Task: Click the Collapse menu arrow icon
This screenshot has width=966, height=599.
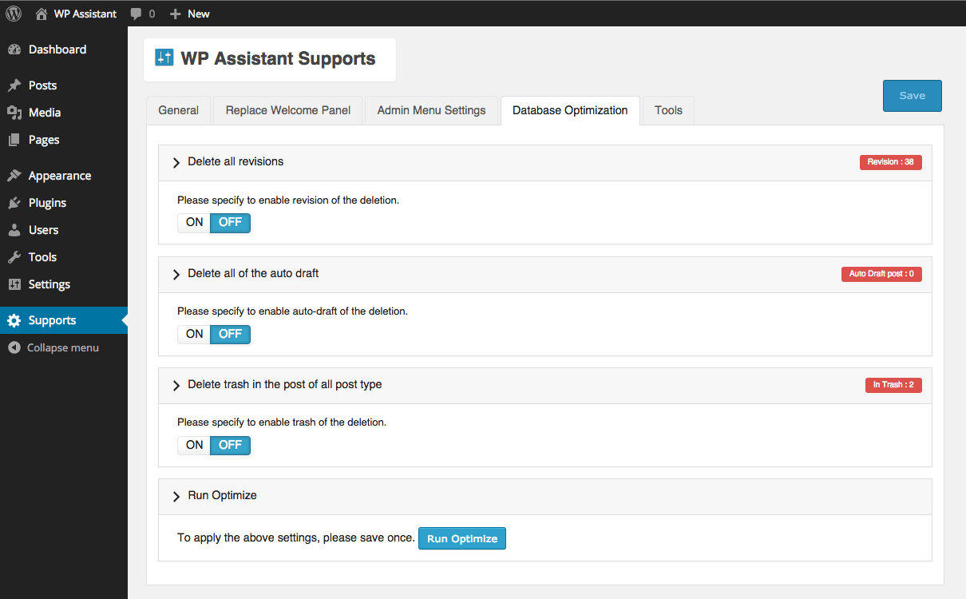Action: pyautogui.click(x=14, y=348)
